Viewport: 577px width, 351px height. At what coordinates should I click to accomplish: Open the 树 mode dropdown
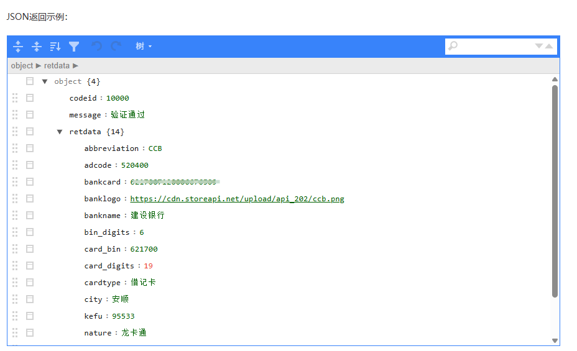point(144,47)
